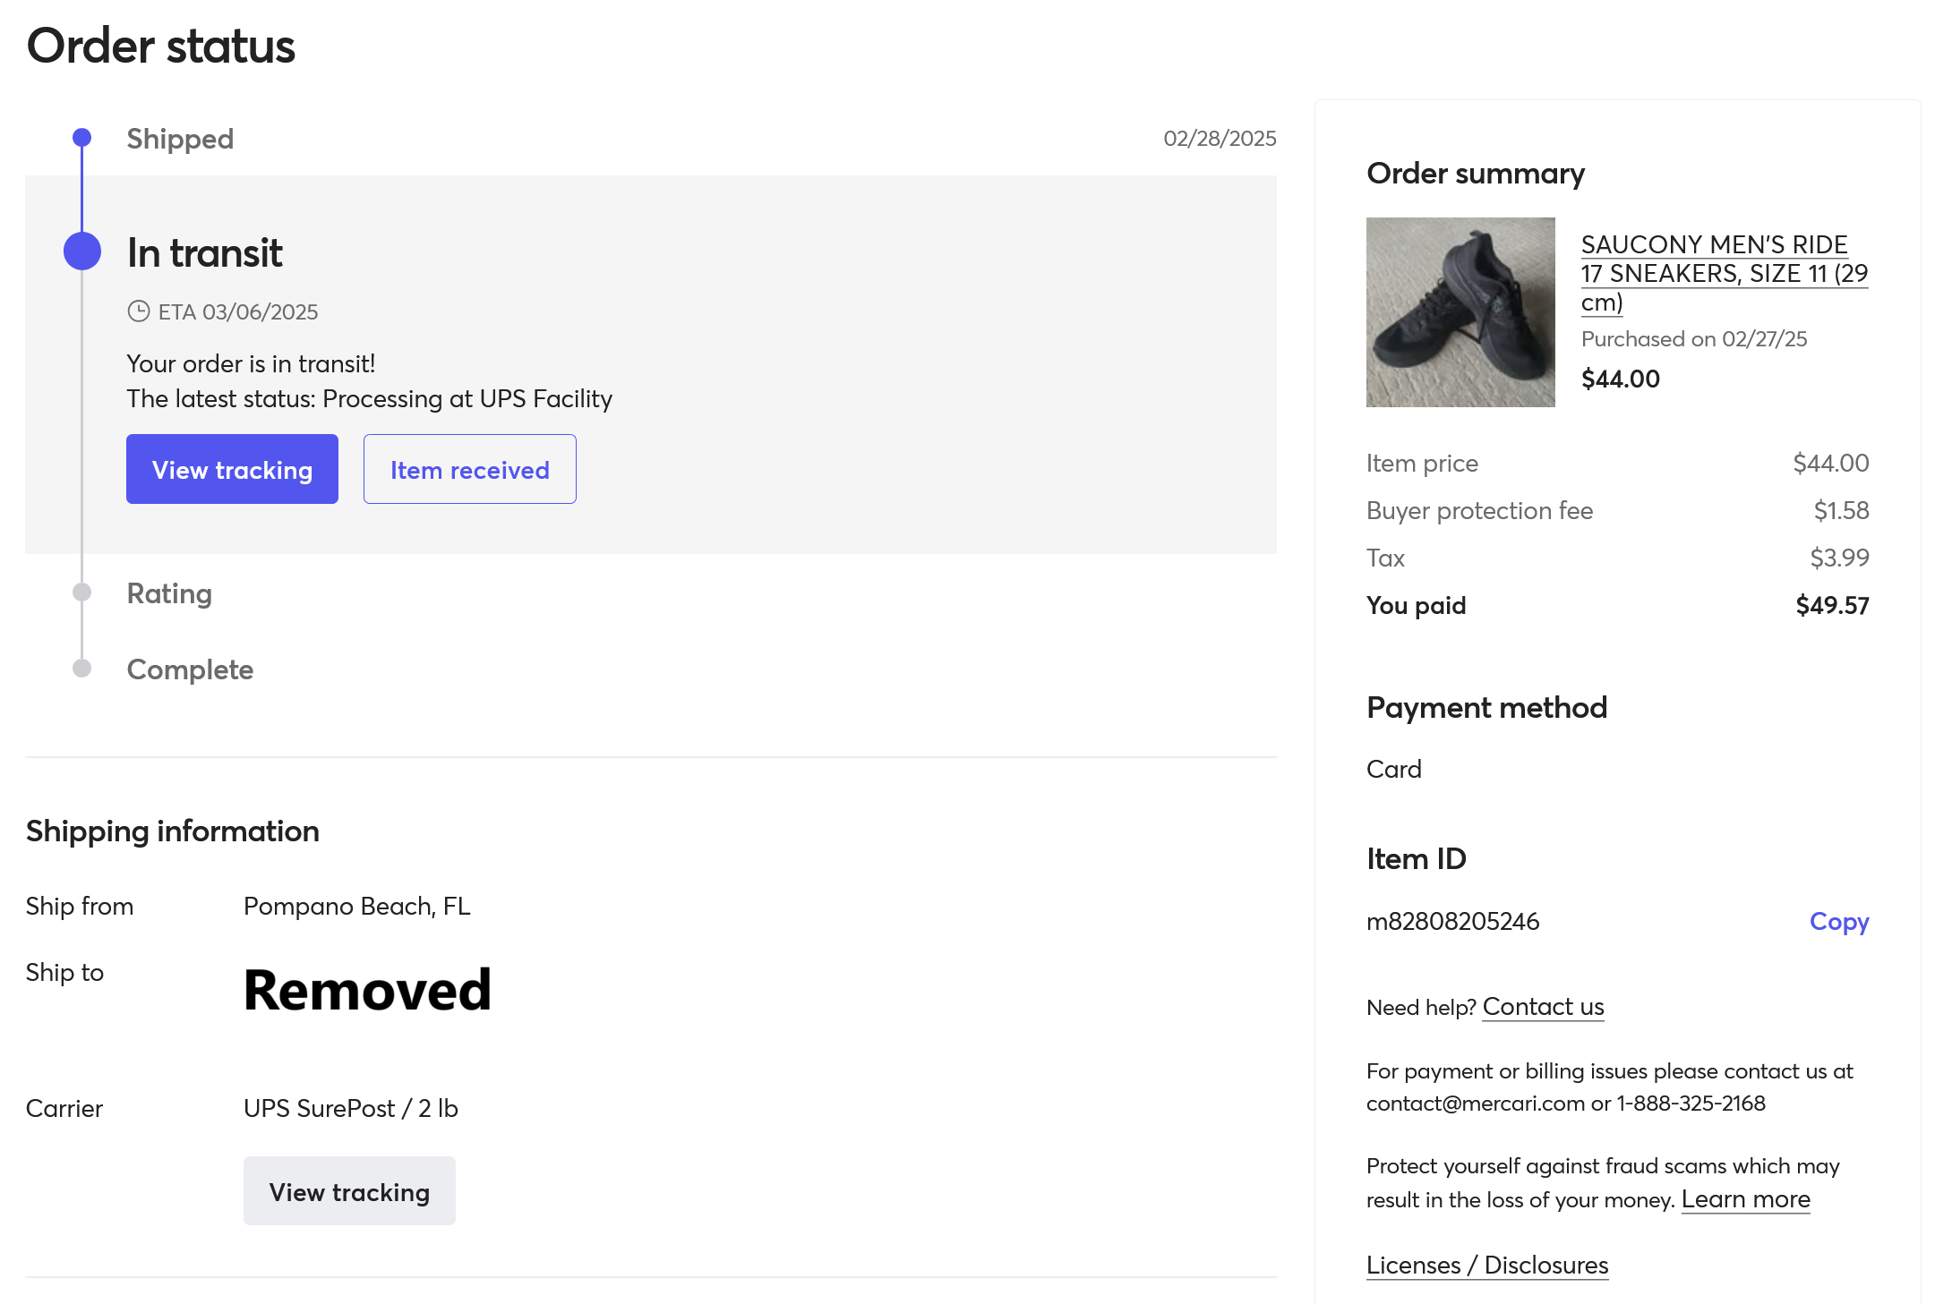Image resolution: width=1935 pixels, height=1304 pixels.
Task: Click the Complete step marker dot
Action: pyautogui.click(x=81, y=669)
